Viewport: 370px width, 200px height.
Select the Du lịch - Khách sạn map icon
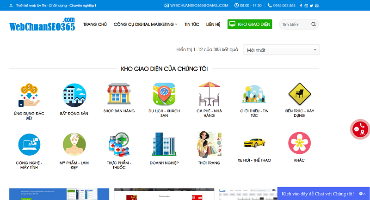click(164, 94)
